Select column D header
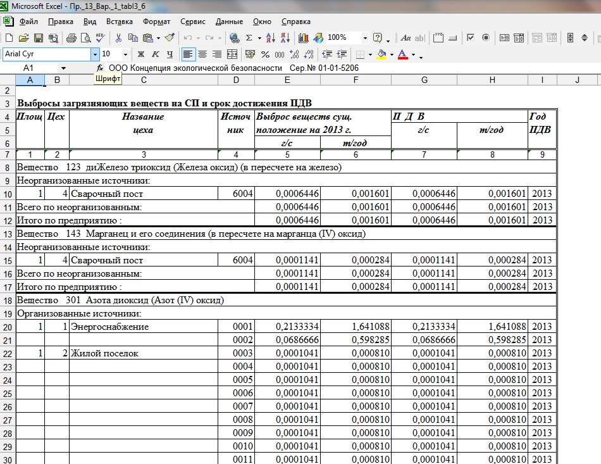Viewport: 601px width, 464px height. click(x=235, y=80)
